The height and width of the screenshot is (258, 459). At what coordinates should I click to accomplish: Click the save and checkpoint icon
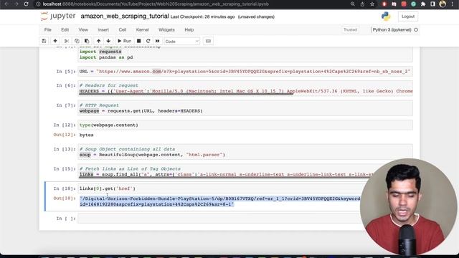tap(44, 41)
